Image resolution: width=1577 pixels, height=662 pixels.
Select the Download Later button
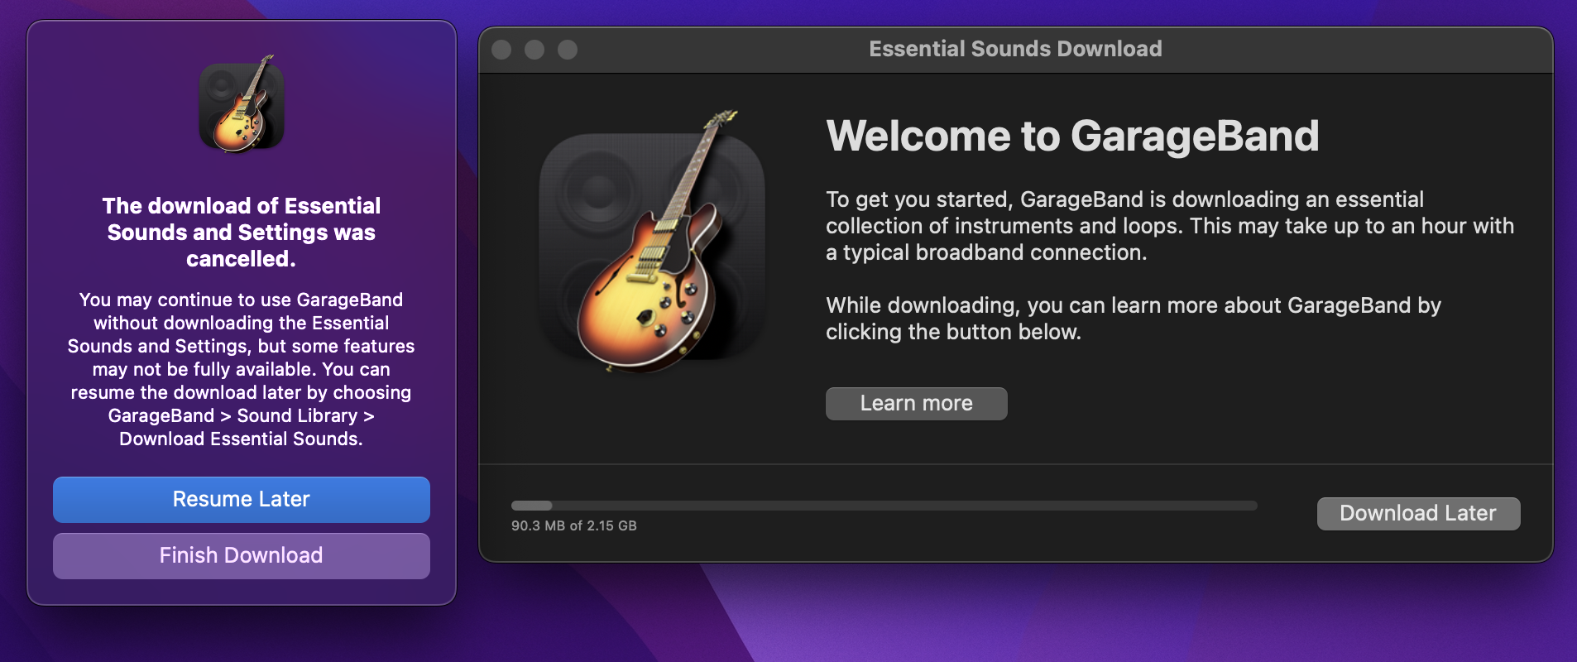[x=1418, y=513]
